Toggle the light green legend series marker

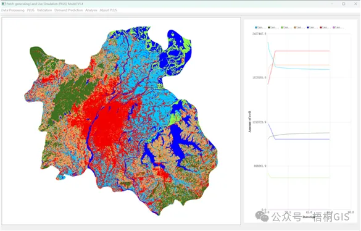click(282, 27)
